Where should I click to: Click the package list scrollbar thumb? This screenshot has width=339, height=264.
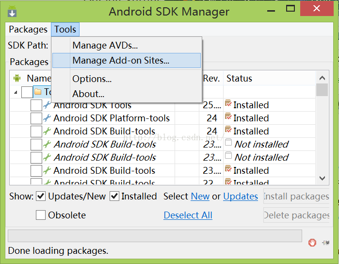[x=322, y=90]
